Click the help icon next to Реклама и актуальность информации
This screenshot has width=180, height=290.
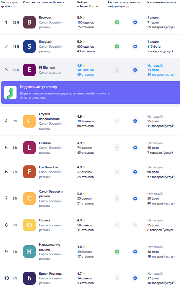click(127, 7)
